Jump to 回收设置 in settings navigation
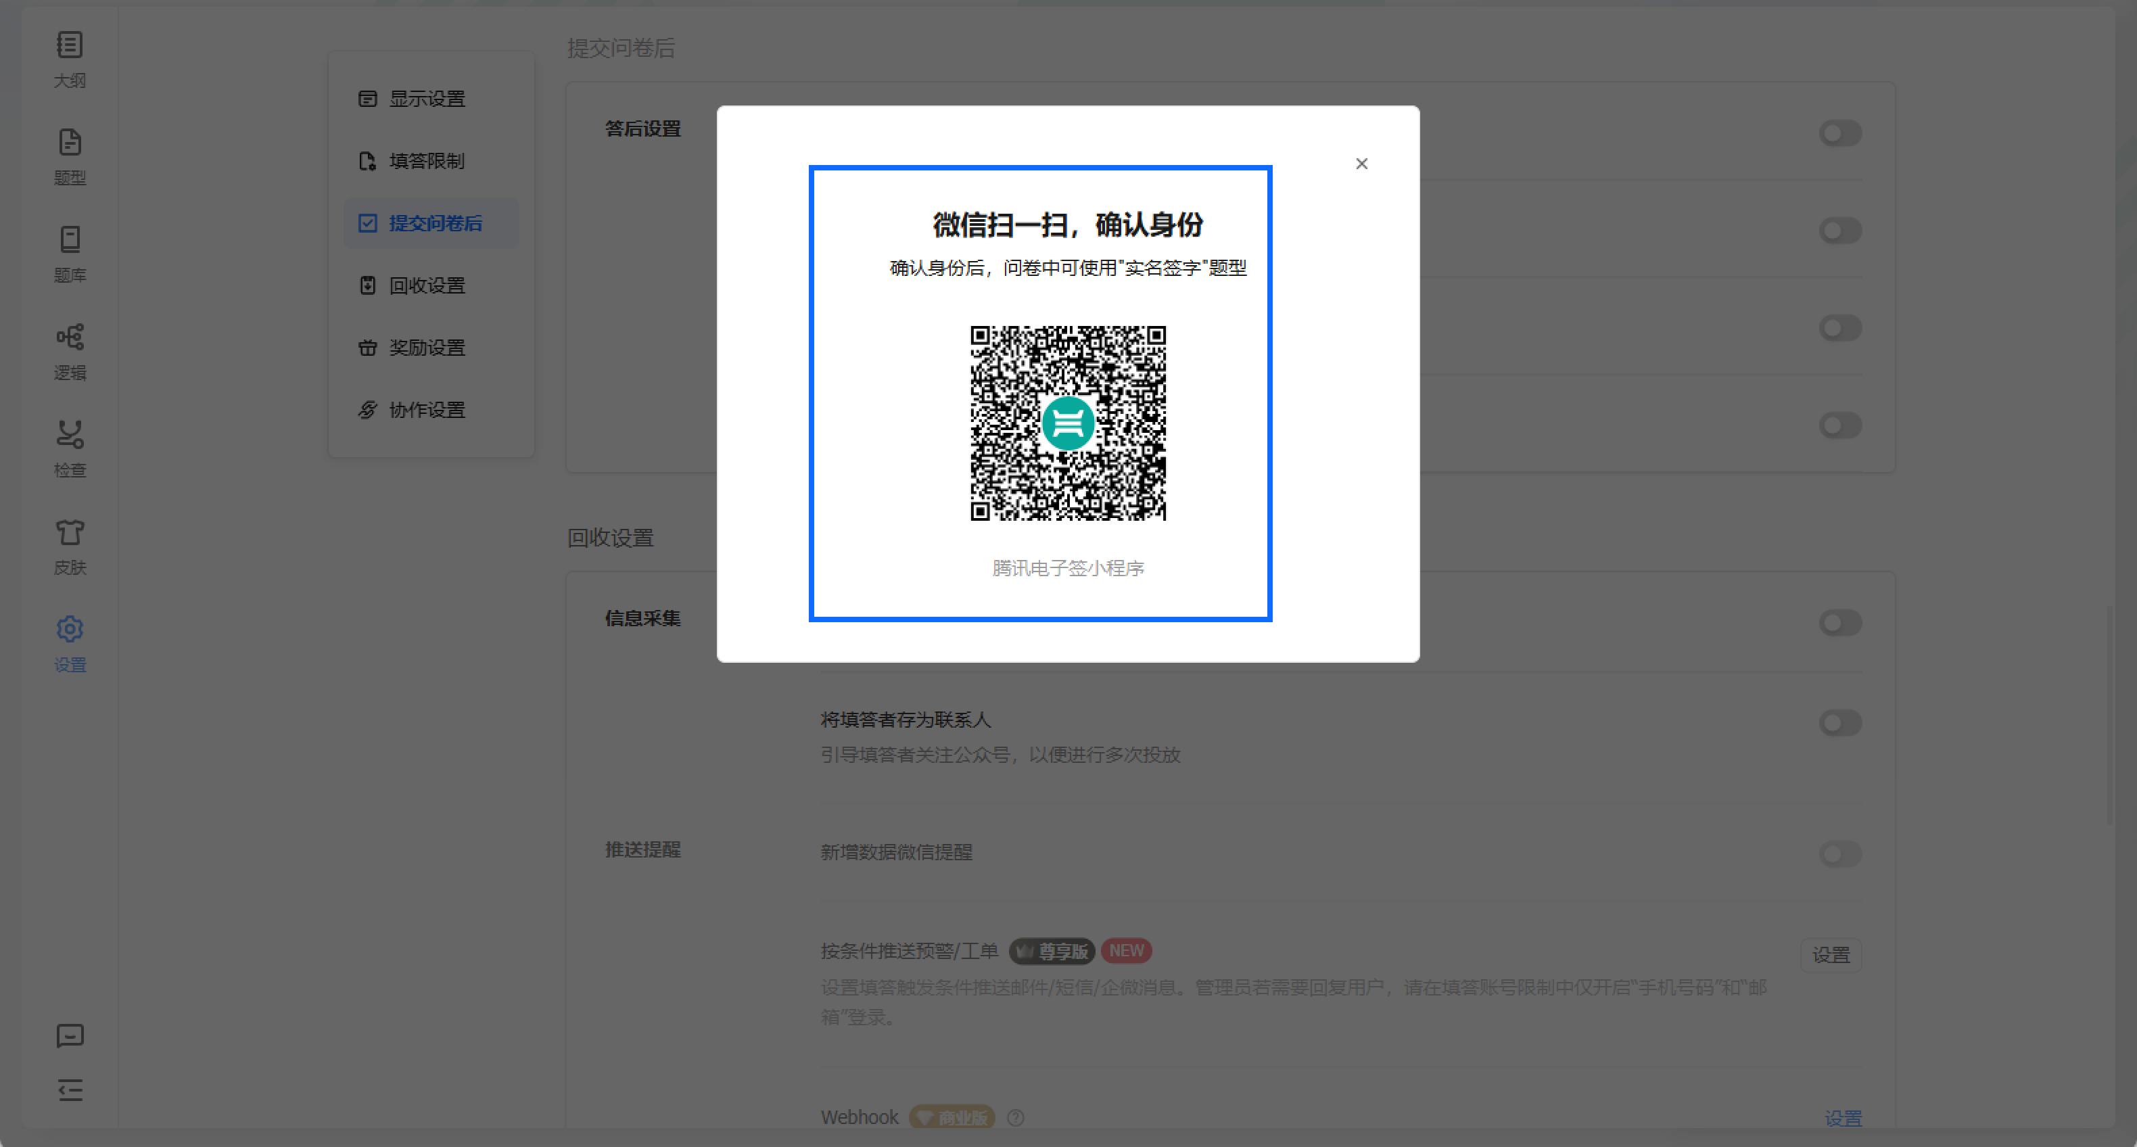Image resolution: width=2137 pixels, height=1147 pixels. click(431, 285)
